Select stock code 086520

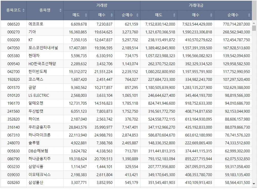(13, 24)
